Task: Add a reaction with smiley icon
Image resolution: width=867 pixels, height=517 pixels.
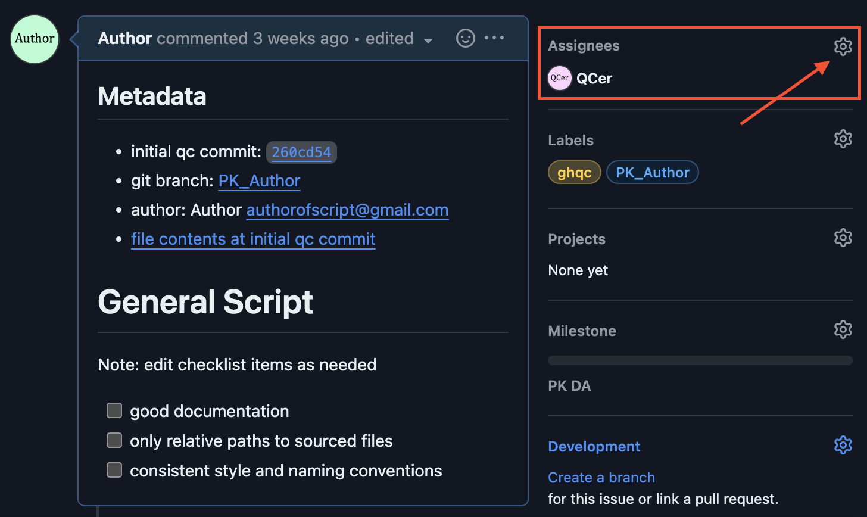Action: (x=465, y=38)
